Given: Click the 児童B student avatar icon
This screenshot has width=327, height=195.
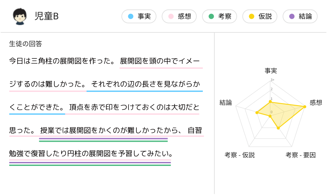Looking at the screenshot, I should coord(20,17).
